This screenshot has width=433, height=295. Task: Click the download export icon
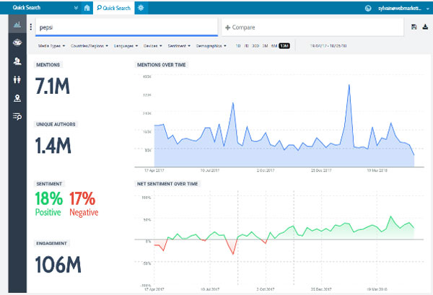(425, 27)
